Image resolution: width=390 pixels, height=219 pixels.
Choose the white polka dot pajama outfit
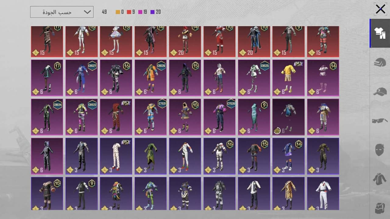coord(116,156)
